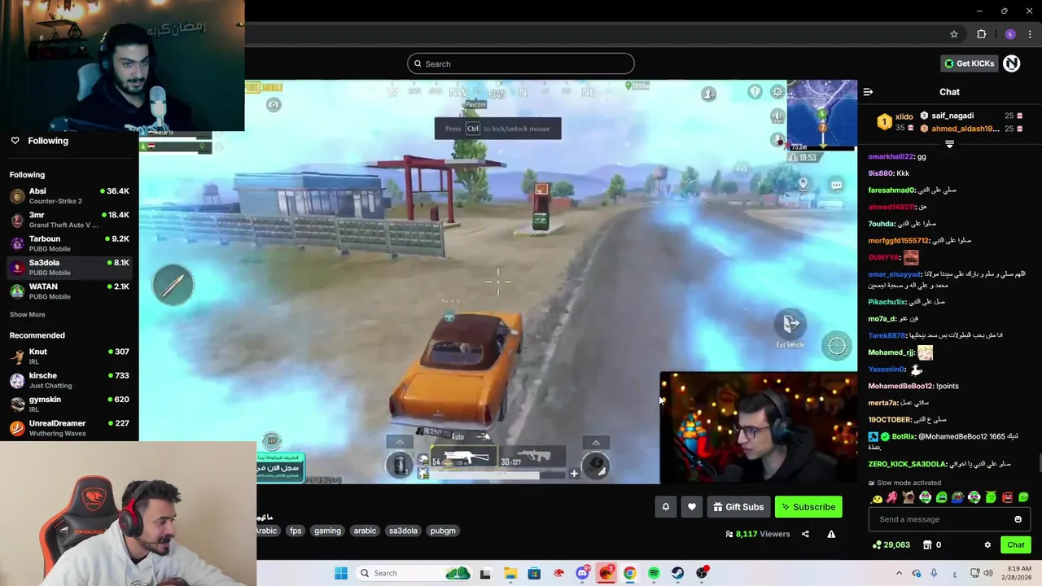
Task: Send message with the green Chat button
Action: click(1015, 545)
